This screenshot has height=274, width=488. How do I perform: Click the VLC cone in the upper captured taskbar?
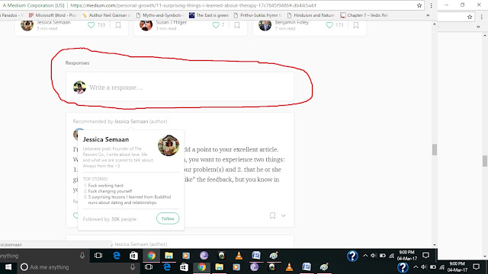[x=239, y=256]
